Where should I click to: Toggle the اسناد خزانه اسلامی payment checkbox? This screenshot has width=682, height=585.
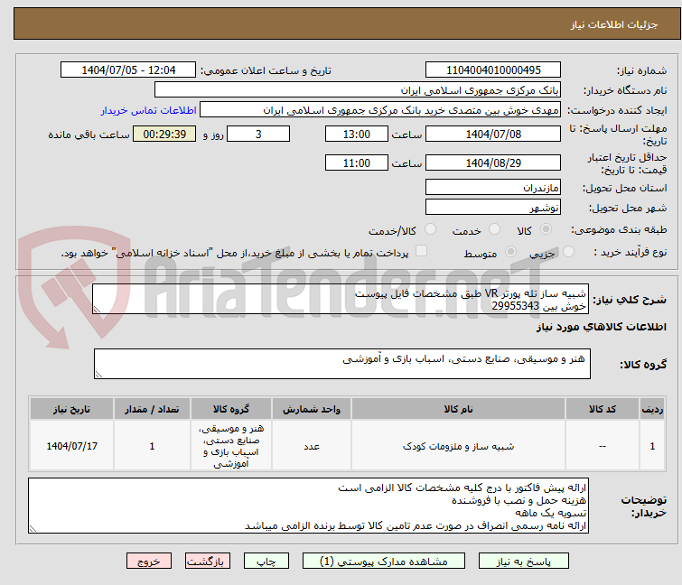[x=422, y=251]
